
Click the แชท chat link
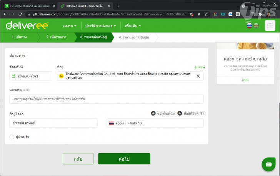tap(245, 80)
